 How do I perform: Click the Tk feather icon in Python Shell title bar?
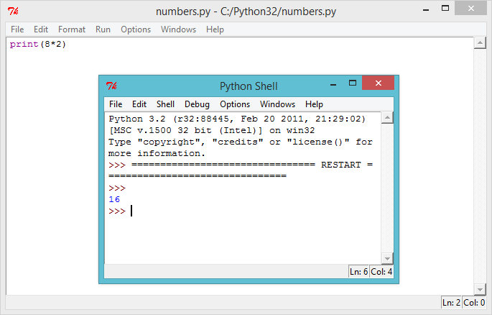[x=111, y=86]
